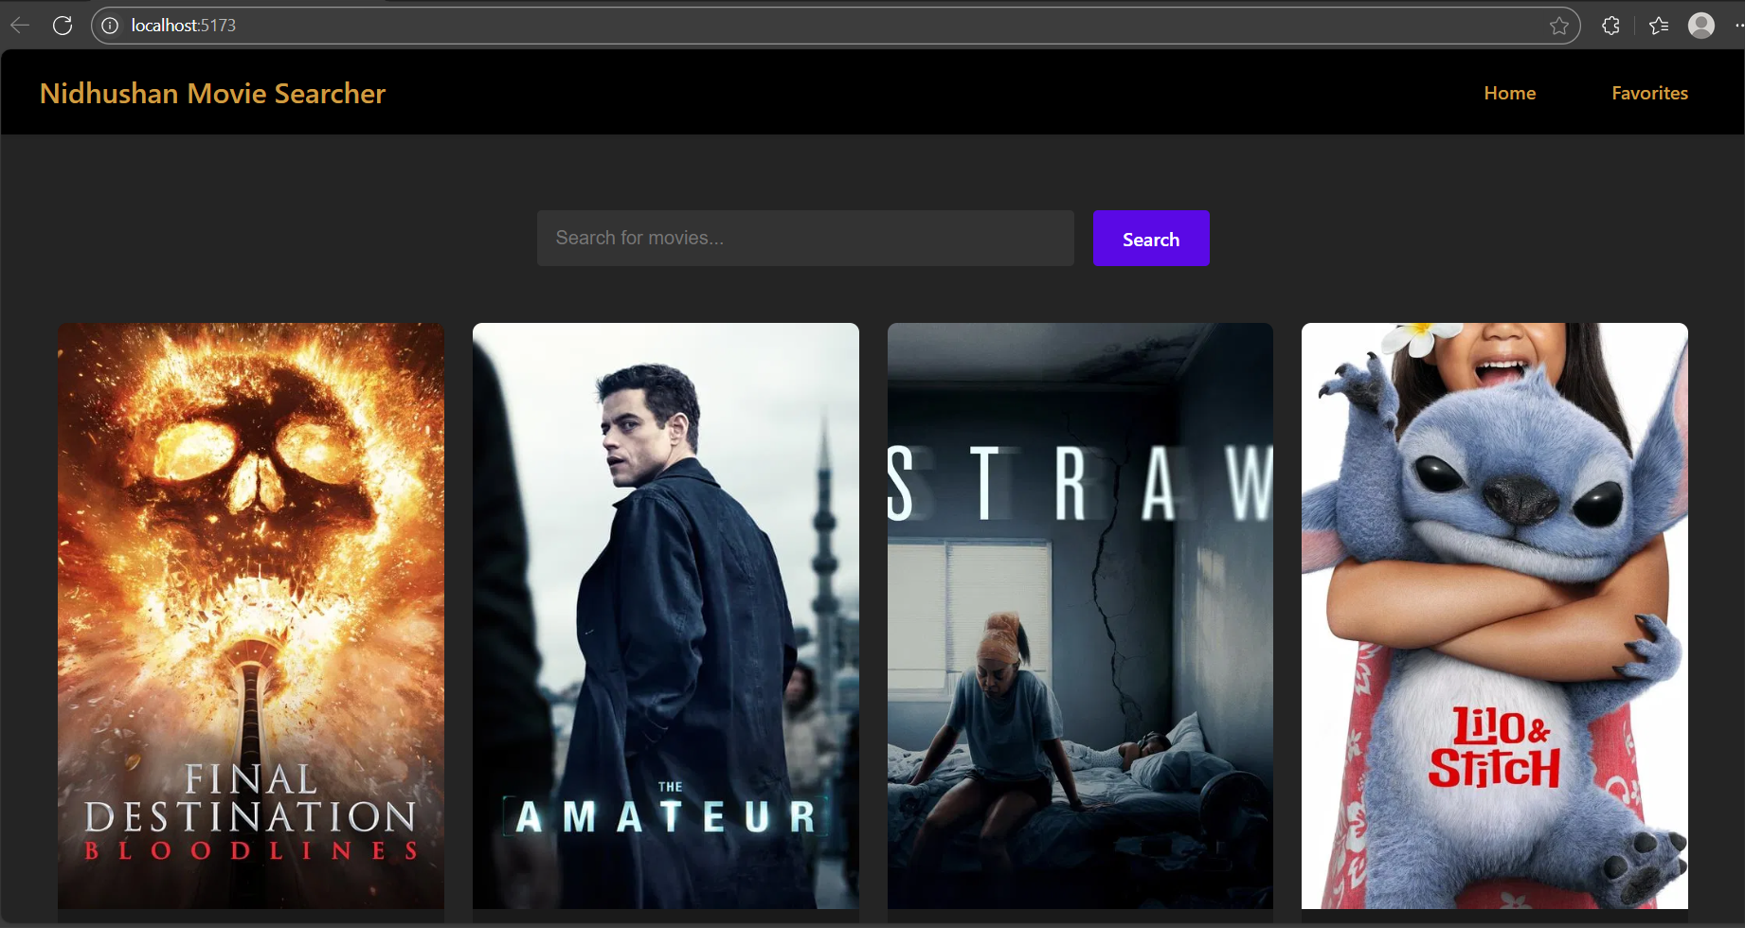Click the browser back arrow
This screenshot has width=1745, height=928.
pos(20,26)
